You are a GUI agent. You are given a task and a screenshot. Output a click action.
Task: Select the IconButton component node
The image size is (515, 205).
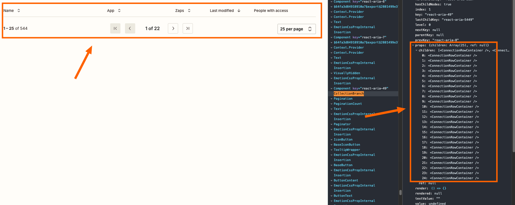click(x=343, y=140)
